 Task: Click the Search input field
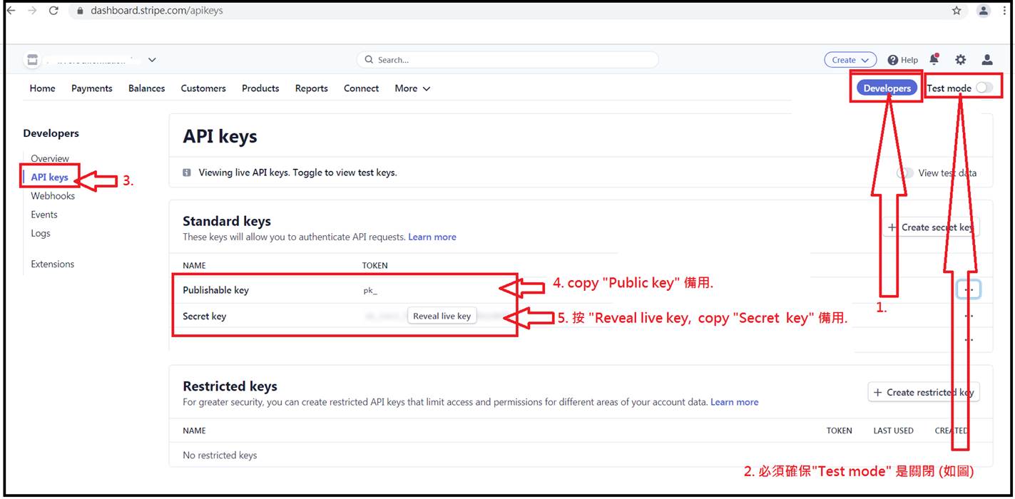pos(506,60)
